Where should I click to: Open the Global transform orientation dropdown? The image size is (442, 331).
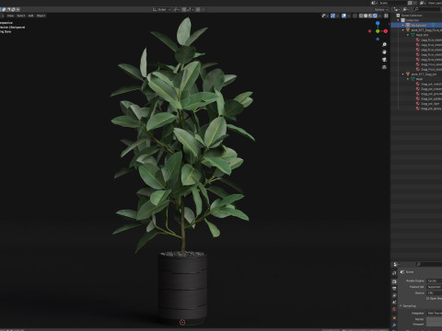162,9
